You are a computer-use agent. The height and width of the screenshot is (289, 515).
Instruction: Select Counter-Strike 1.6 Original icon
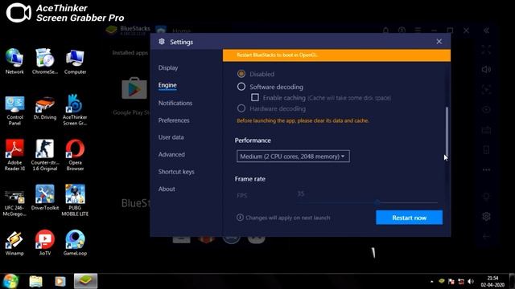45,155
